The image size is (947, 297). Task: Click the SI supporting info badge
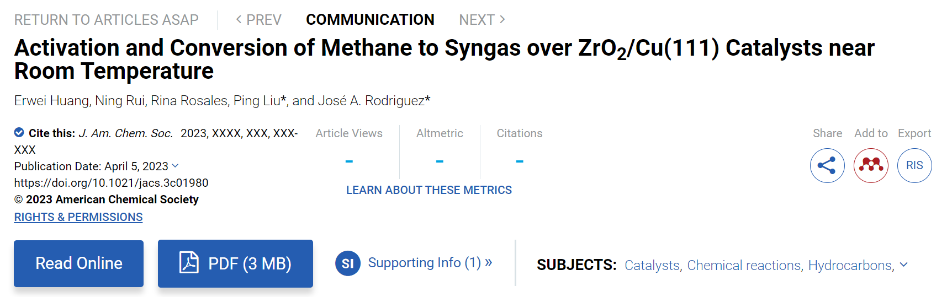point(347,263)
